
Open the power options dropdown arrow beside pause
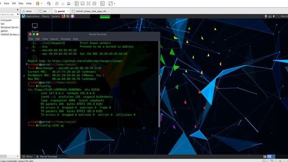click(x=42, y=4)
